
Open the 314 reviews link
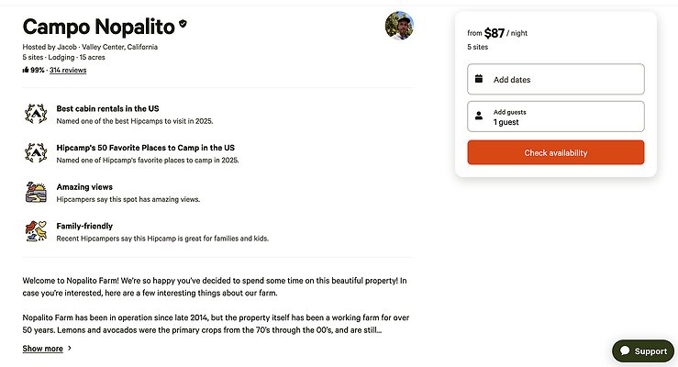click(x=68, y=70)
